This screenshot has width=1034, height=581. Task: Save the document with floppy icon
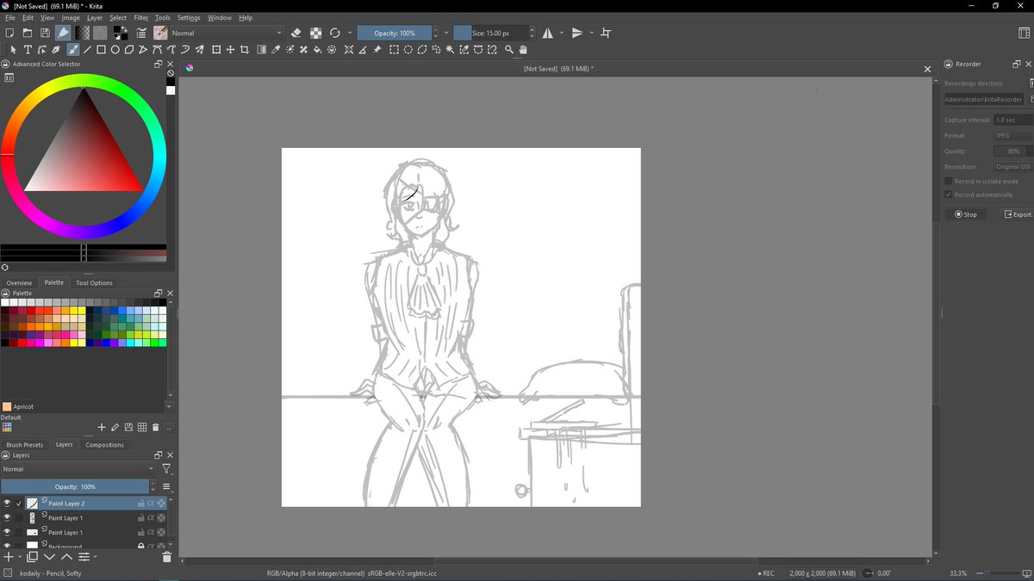click(x=45, y=33)
